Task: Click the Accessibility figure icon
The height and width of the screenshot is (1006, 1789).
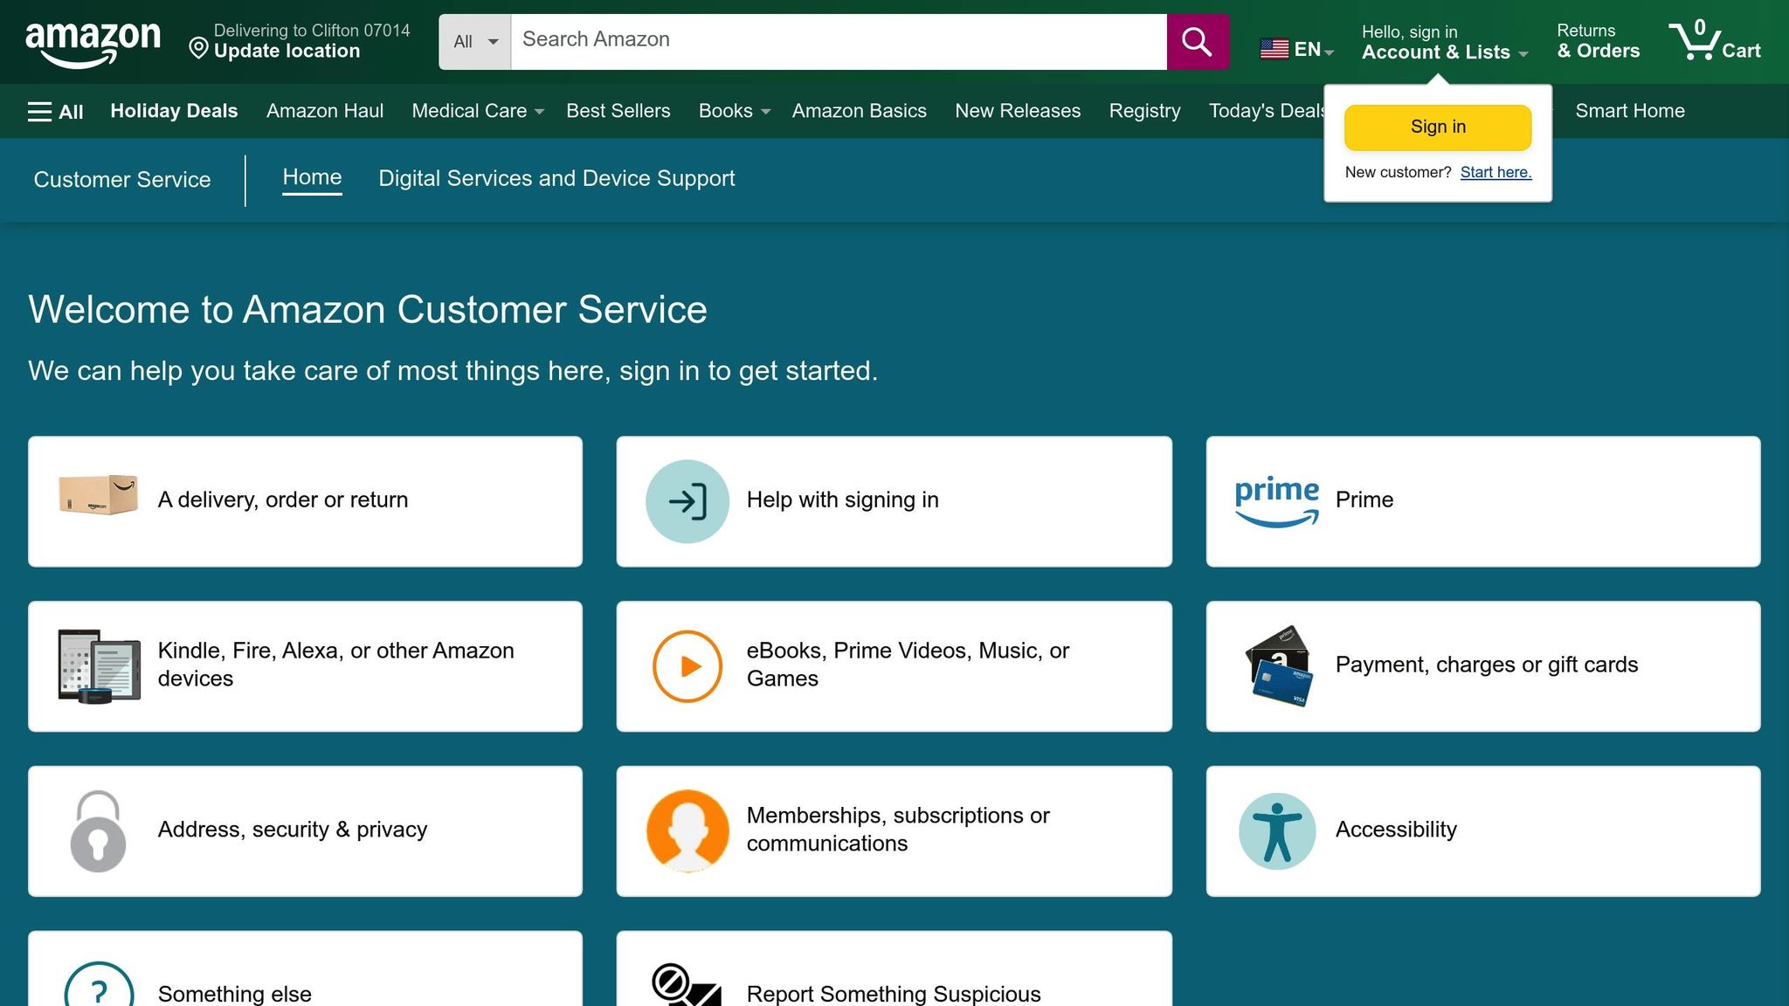Action: 1276,831
